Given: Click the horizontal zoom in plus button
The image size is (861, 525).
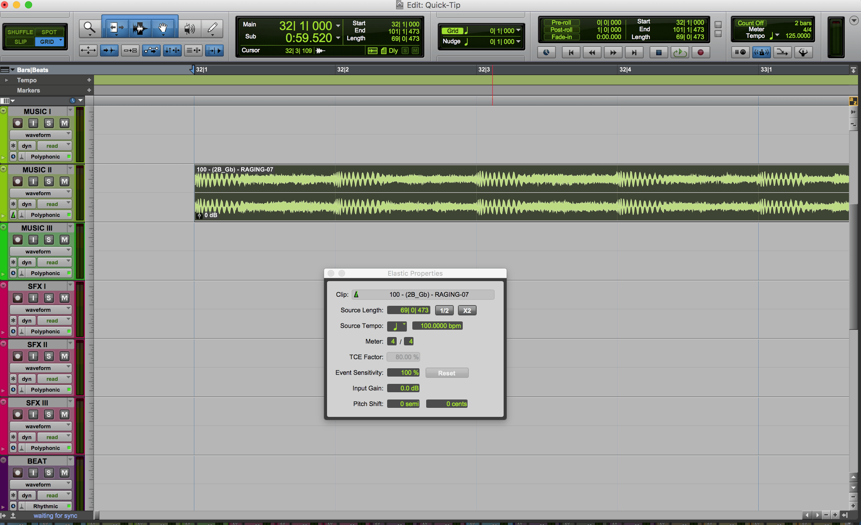Looking at the screenshot, I should click(x=835, y=515).
